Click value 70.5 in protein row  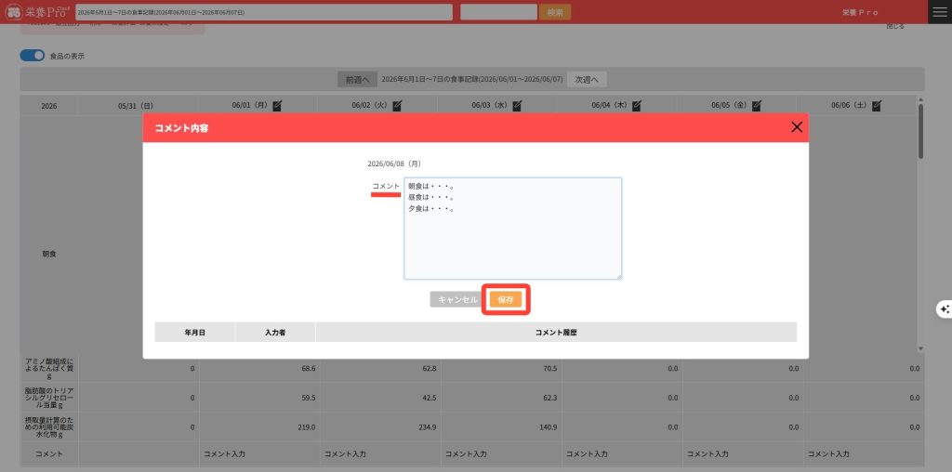550,368
